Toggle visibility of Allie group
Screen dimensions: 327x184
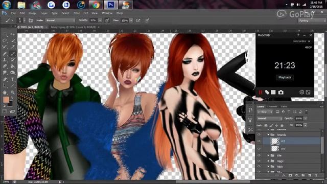(x=259, y=155)
